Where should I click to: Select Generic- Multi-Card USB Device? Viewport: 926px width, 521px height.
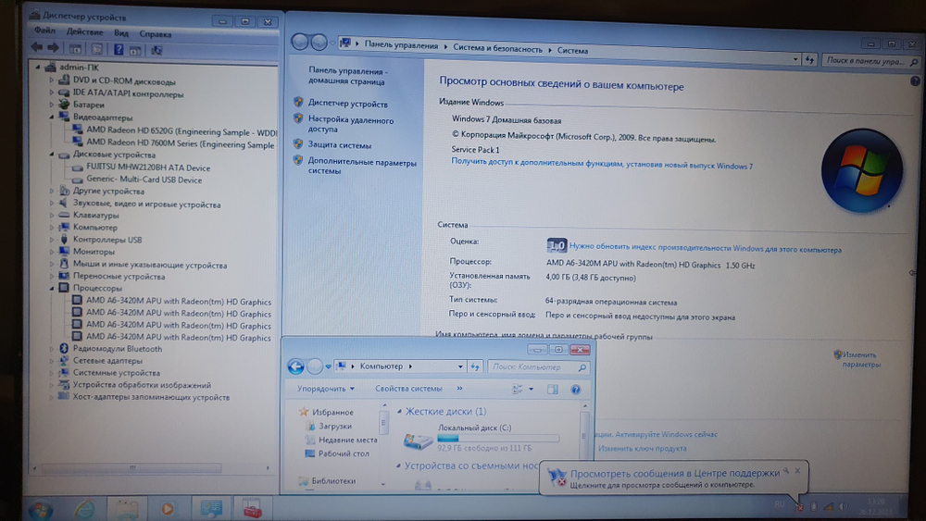(144, 180)
